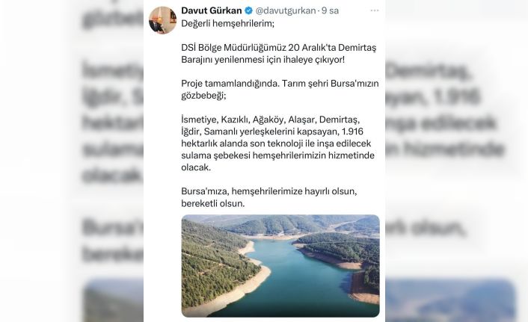The image size is (528, 322).
Task: Click the single word 'olacak.' line
Action: 196,167
